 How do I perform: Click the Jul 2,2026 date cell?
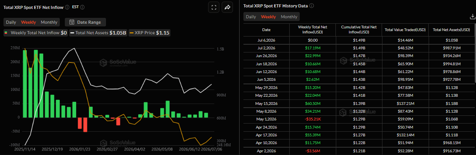click(x=266, y=48)
